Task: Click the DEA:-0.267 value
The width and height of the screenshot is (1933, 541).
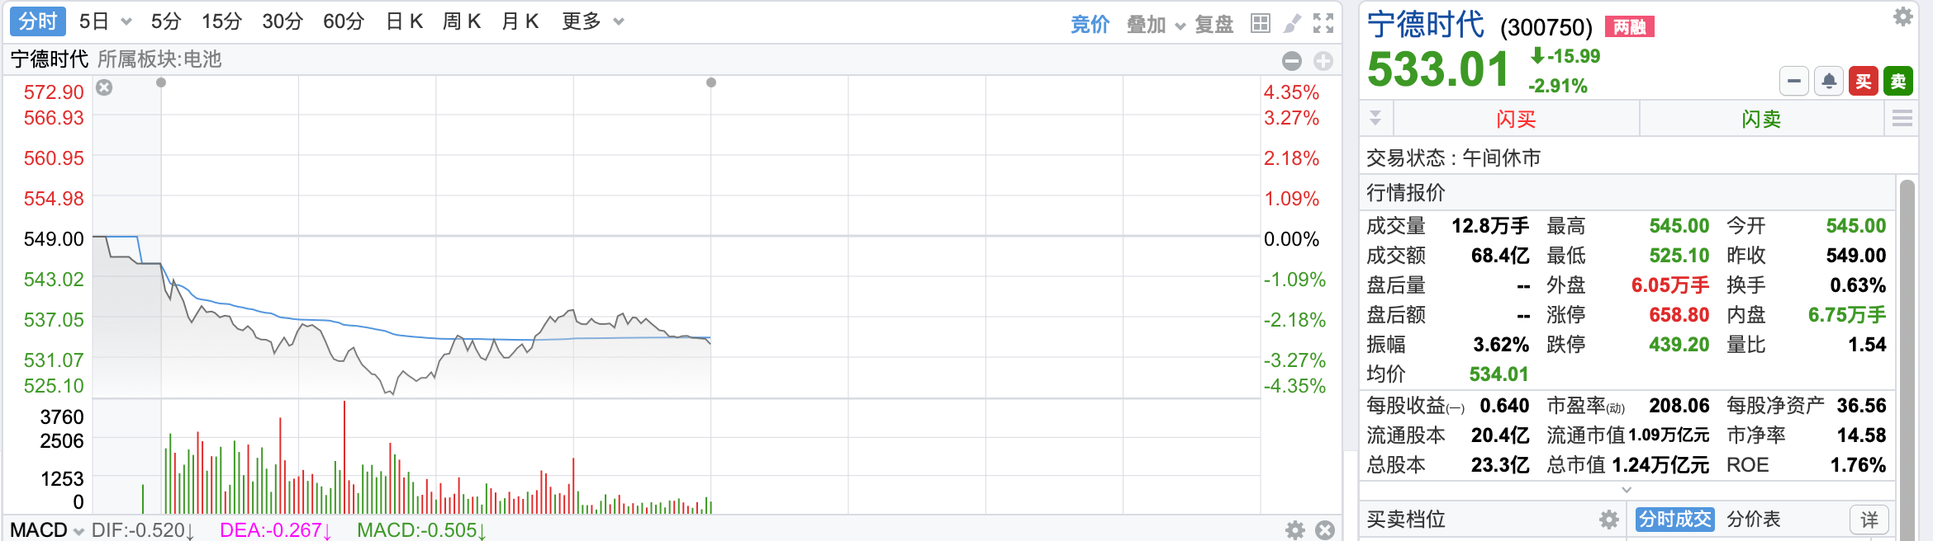Action: [275, 530]
